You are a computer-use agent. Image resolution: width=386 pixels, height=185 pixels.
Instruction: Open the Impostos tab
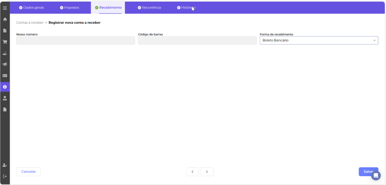[69, 8]
